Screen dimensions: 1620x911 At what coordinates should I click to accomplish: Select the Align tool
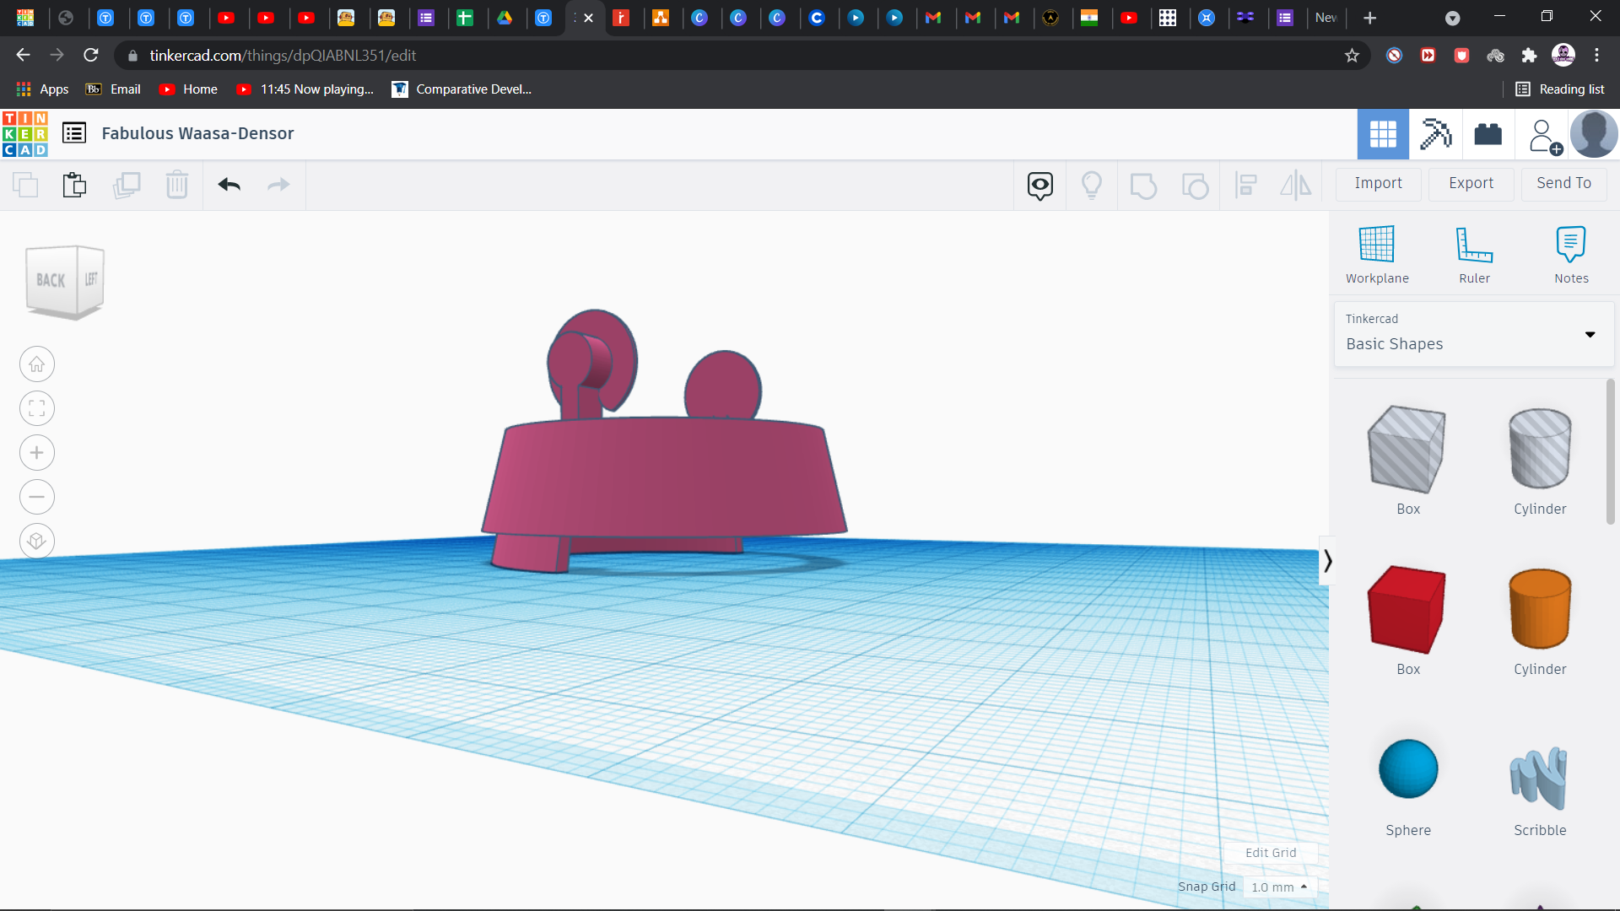click(1246, 185)
